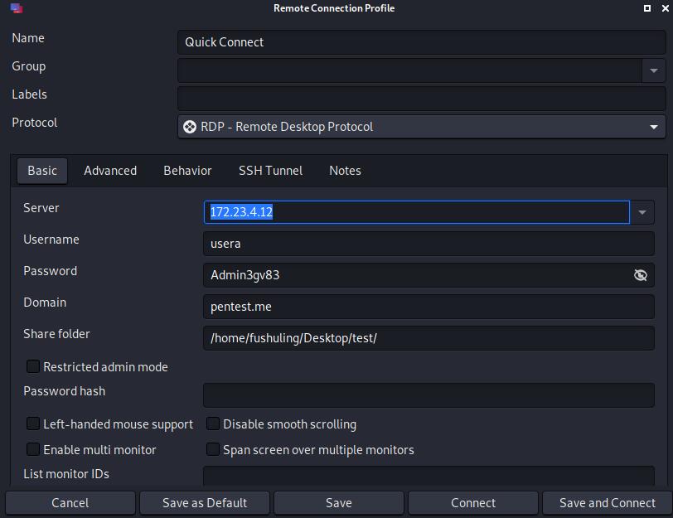The height and width of the screenshot is (518, 673).
Task: Click the Cancel button
Action: click(x=70, y=503)
